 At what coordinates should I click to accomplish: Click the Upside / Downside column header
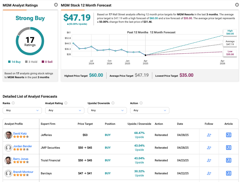click(139, 124)
